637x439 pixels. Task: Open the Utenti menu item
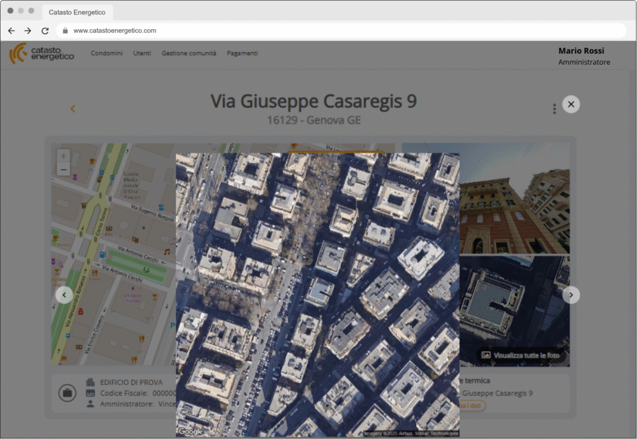tap(142, 54)
